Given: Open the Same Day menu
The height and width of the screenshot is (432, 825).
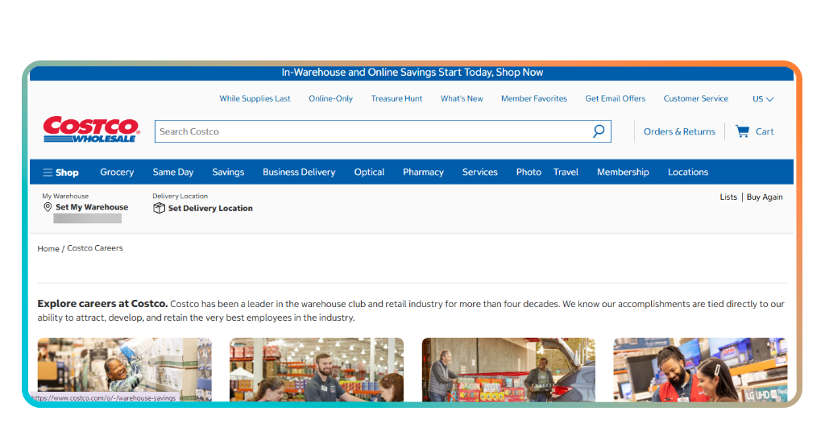Looking at the screenshot, I should (x=173, y=172).
